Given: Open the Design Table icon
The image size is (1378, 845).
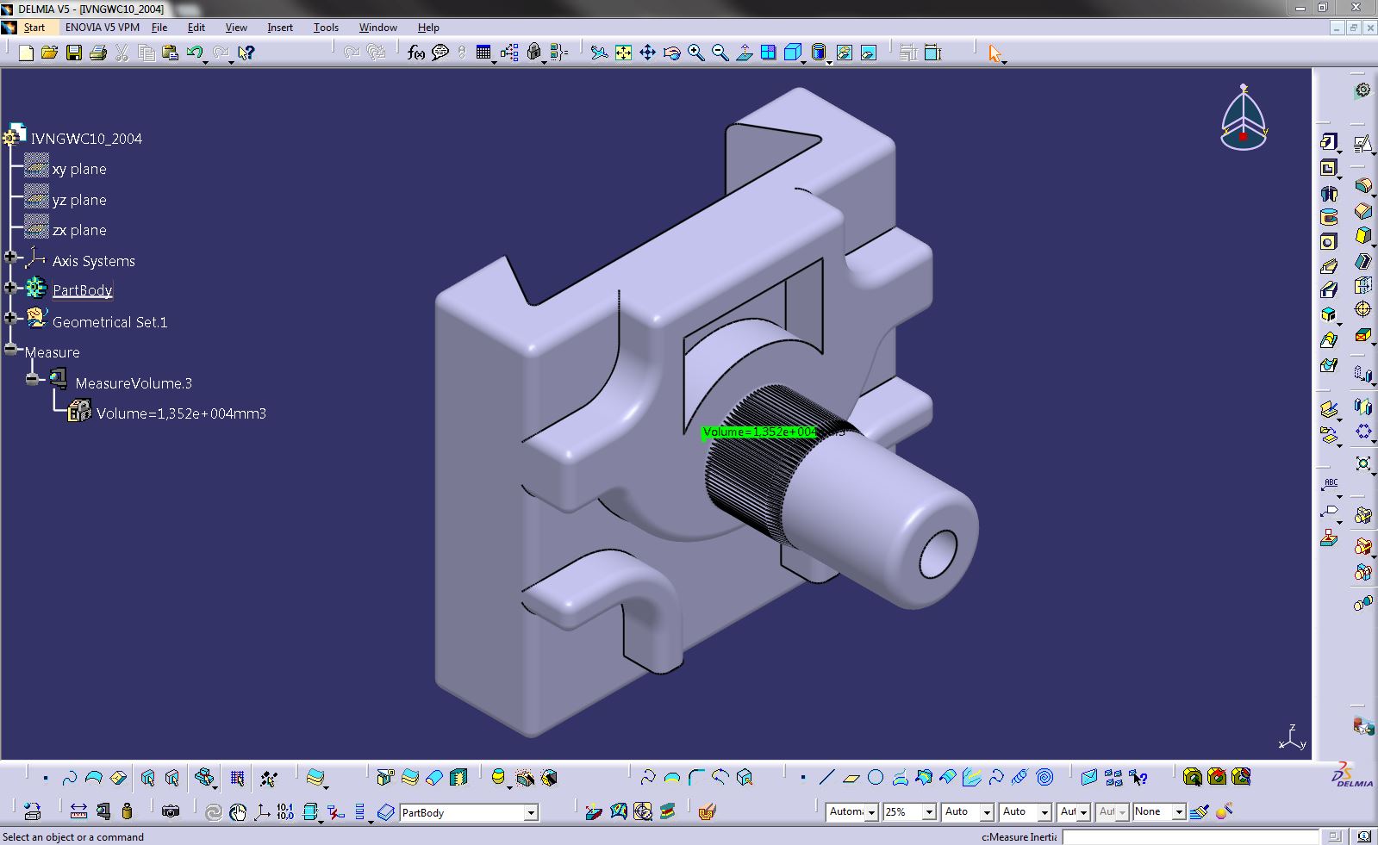Looking at the screenshot, I should 483,53.
